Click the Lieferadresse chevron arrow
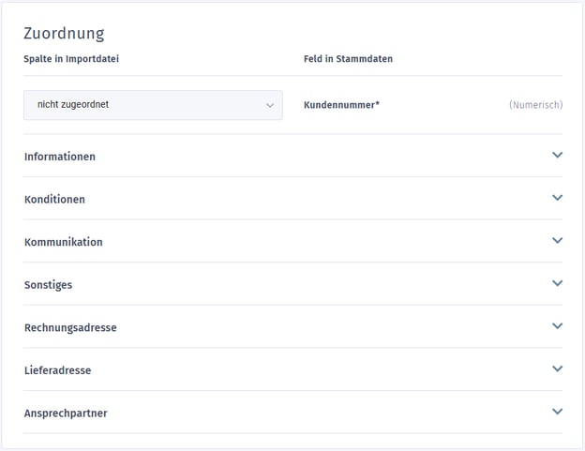585x451 pixels. [557, 369]
